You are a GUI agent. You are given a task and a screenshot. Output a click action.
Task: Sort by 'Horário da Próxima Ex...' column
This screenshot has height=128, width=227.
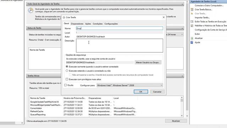coord(75,98)
